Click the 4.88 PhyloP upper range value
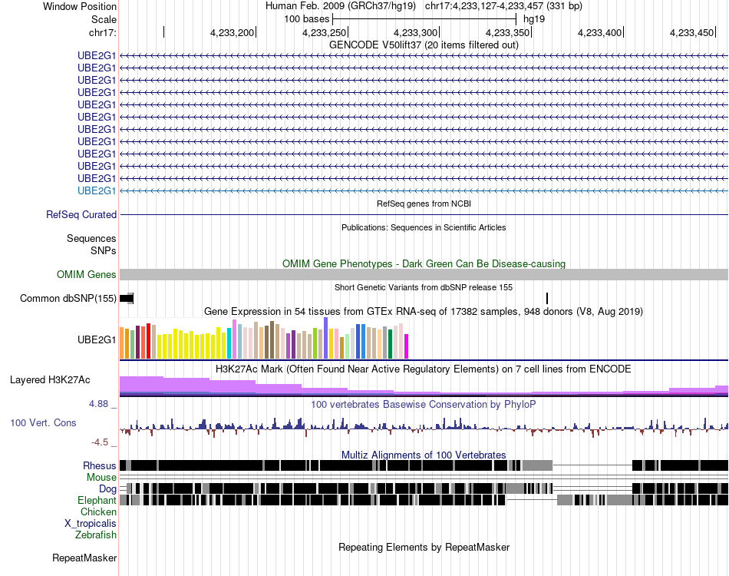The height and width of the screenshot is (576, 729). coord(98,404)
